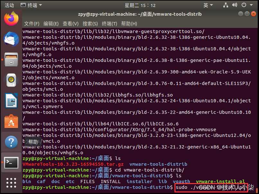Click INSTALL in the listing
259x194 pixels.
click(x=111, y=181)
